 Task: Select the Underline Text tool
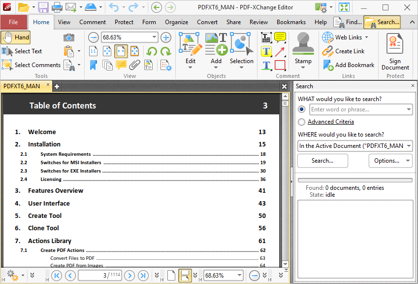[266, 65]
